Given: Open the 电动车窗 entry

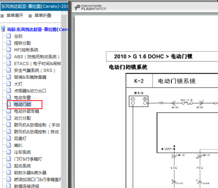Looking at the screenshot, I should click(22, 98).
